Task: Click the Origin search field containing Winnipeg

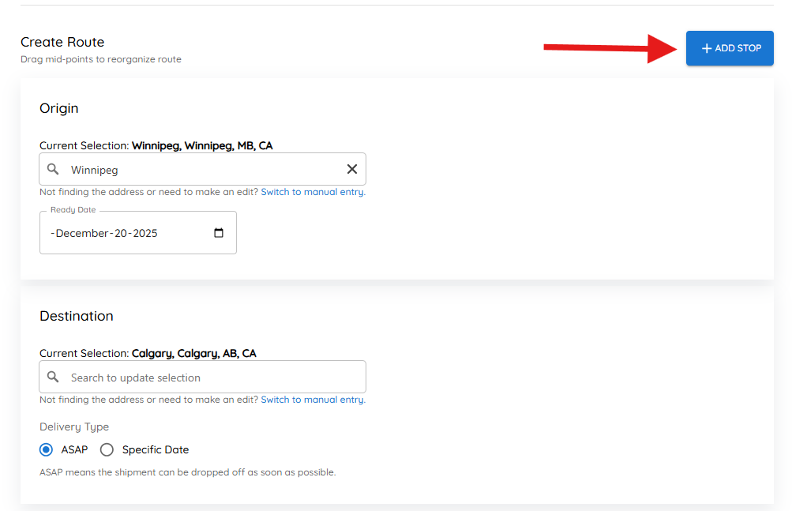Action: pyautogui.click(x=201, y=169)
